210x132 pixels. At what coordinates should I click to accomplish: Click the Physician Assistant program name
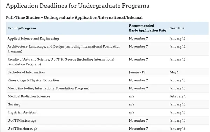(22, 112)
